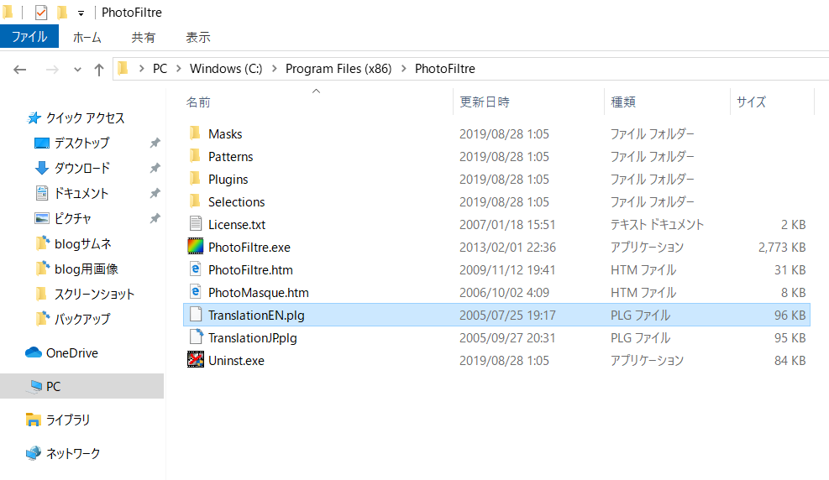Go up one folder level with the up arrow
829x480 pixels.
(x=99, y=69)
